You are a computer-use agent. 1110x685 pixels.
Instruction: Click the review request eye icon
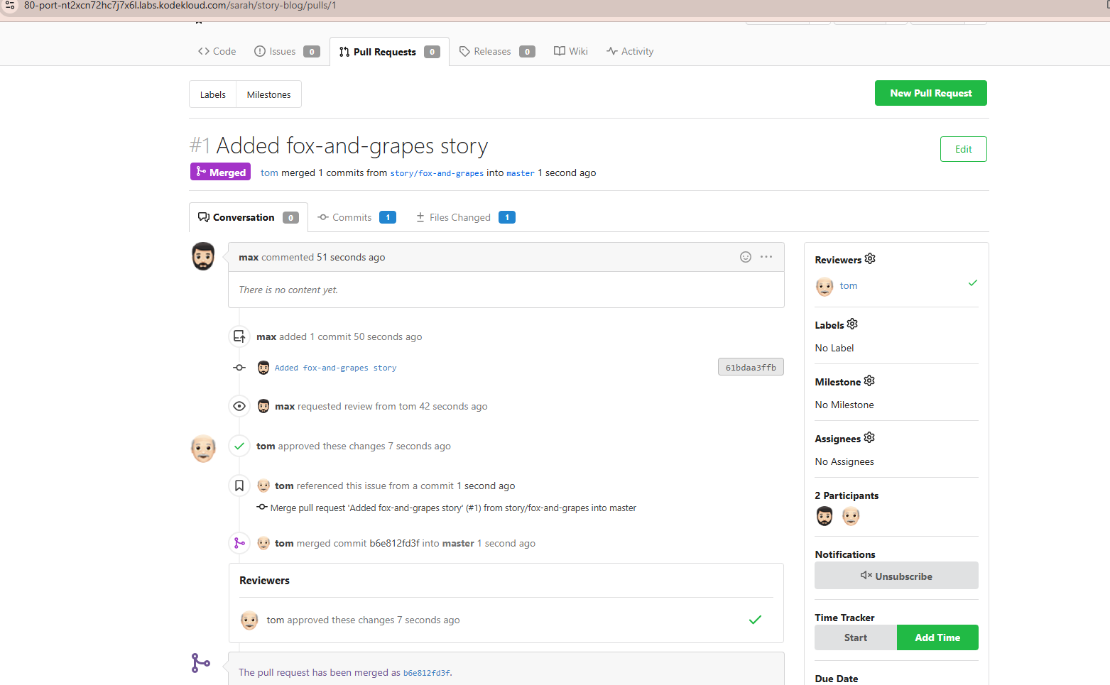239,406
